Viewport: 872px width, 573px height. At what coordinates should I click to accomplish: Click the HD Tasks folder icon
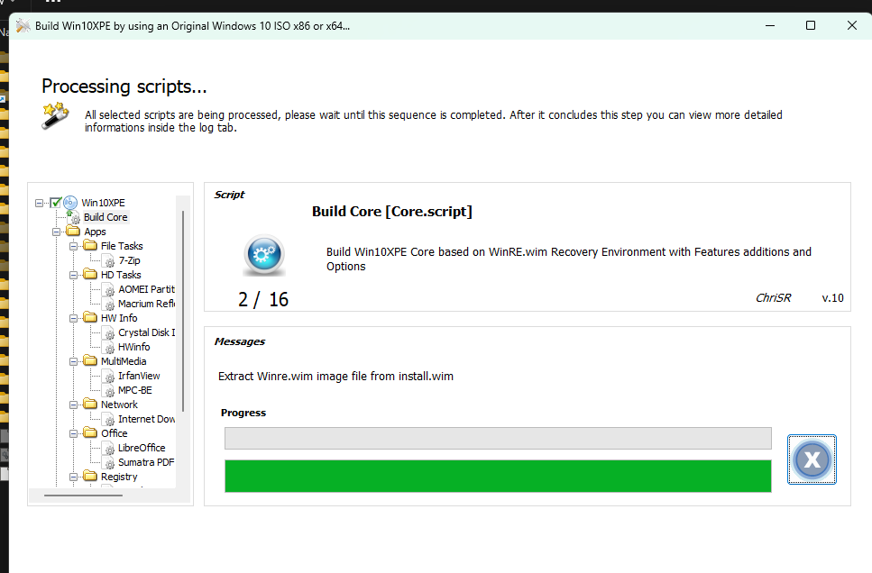90,275
